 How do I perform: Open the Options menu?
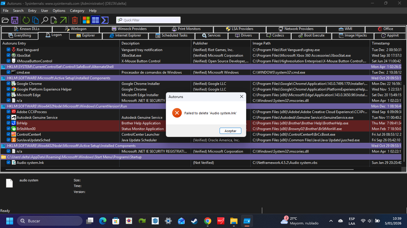pyautogui.click(x=59, y=11)
